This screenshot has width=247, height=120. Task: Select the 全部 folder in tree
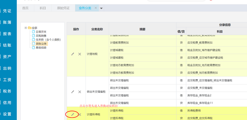click(x=33, y=28)
